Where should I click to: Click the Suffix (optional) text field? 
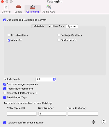click(83, 114)
